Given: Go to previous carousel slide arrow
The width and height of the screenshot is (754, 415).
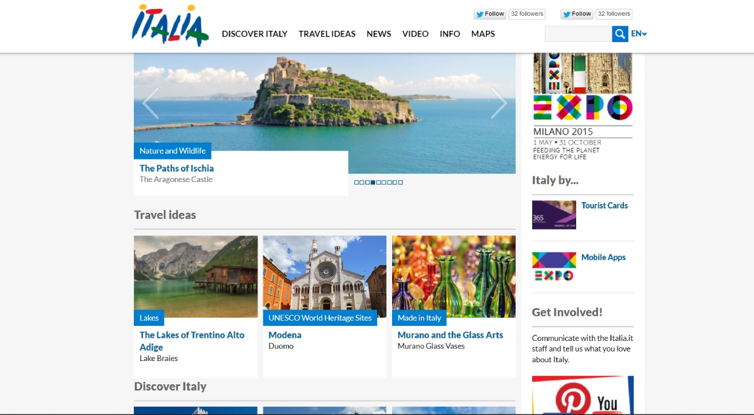Looking at the screenshot, I should (150, 103).
